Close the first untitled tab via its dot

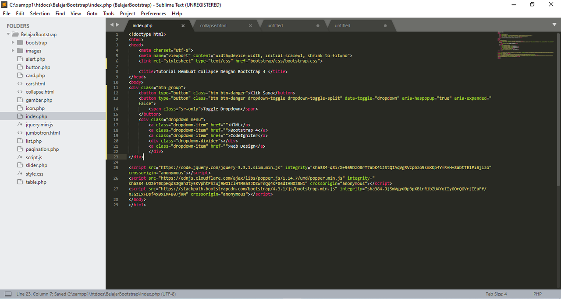click(x=318, y=26)
